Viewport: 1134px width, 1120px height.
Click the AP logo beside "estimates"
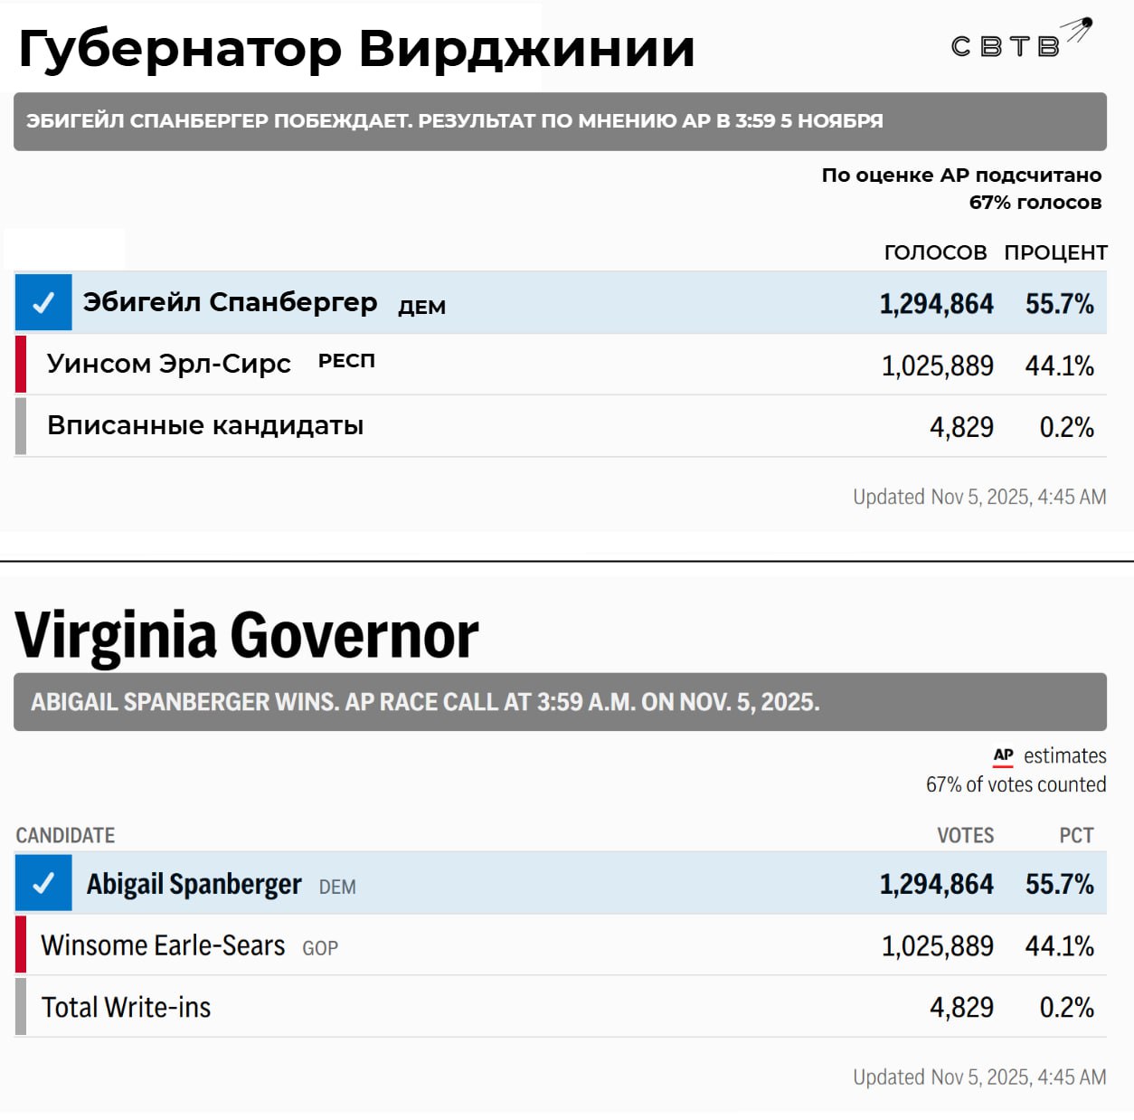(1003, 755)
